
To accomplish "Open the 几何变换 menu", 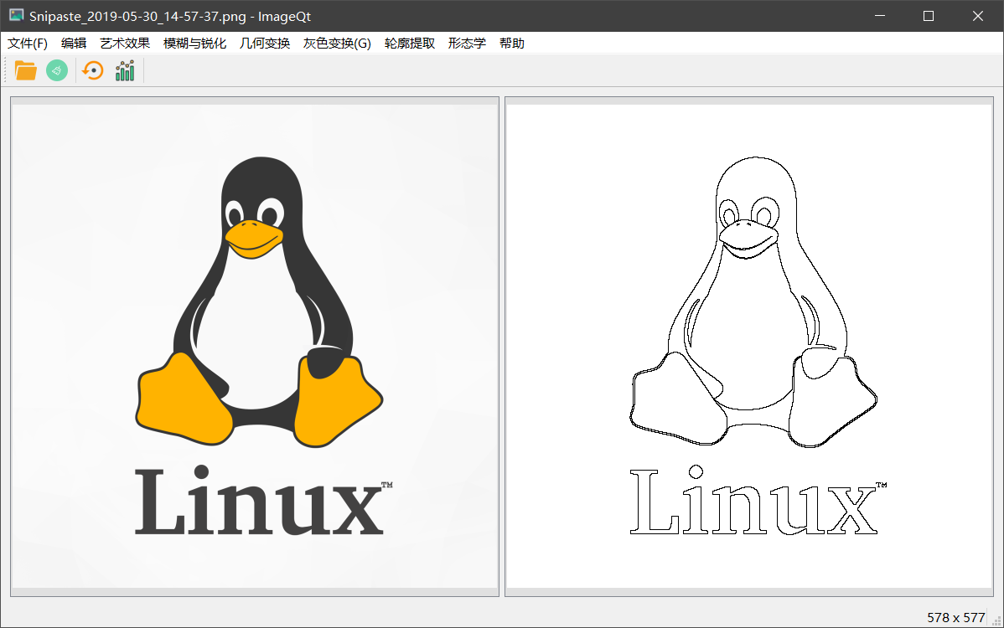I will click(265, 44).
